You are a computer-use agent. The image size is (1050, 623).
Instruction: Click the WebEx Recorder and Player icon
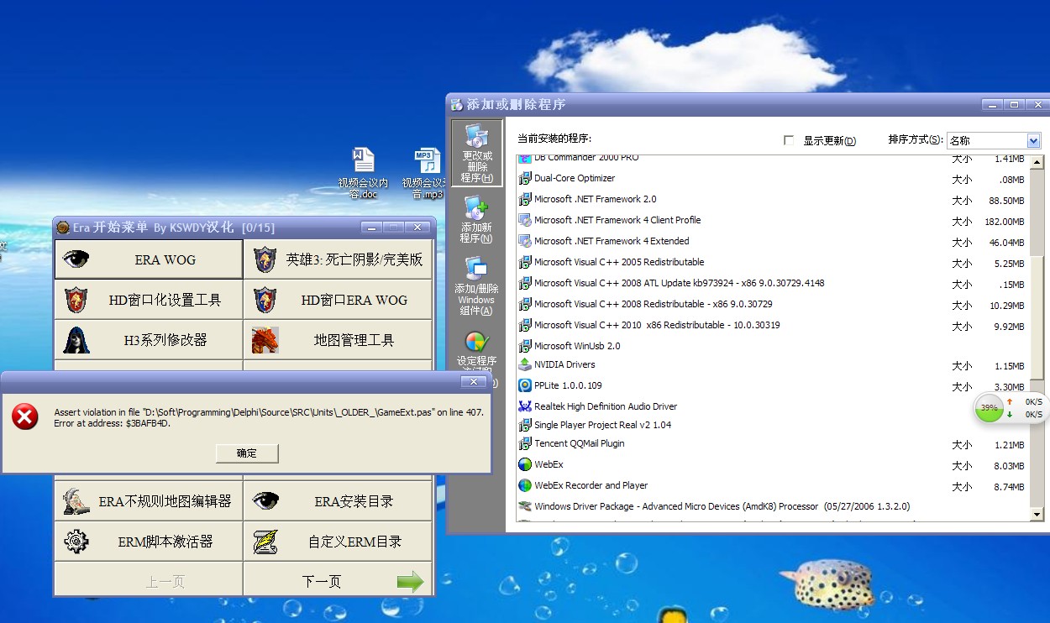[x=525, y=485]
